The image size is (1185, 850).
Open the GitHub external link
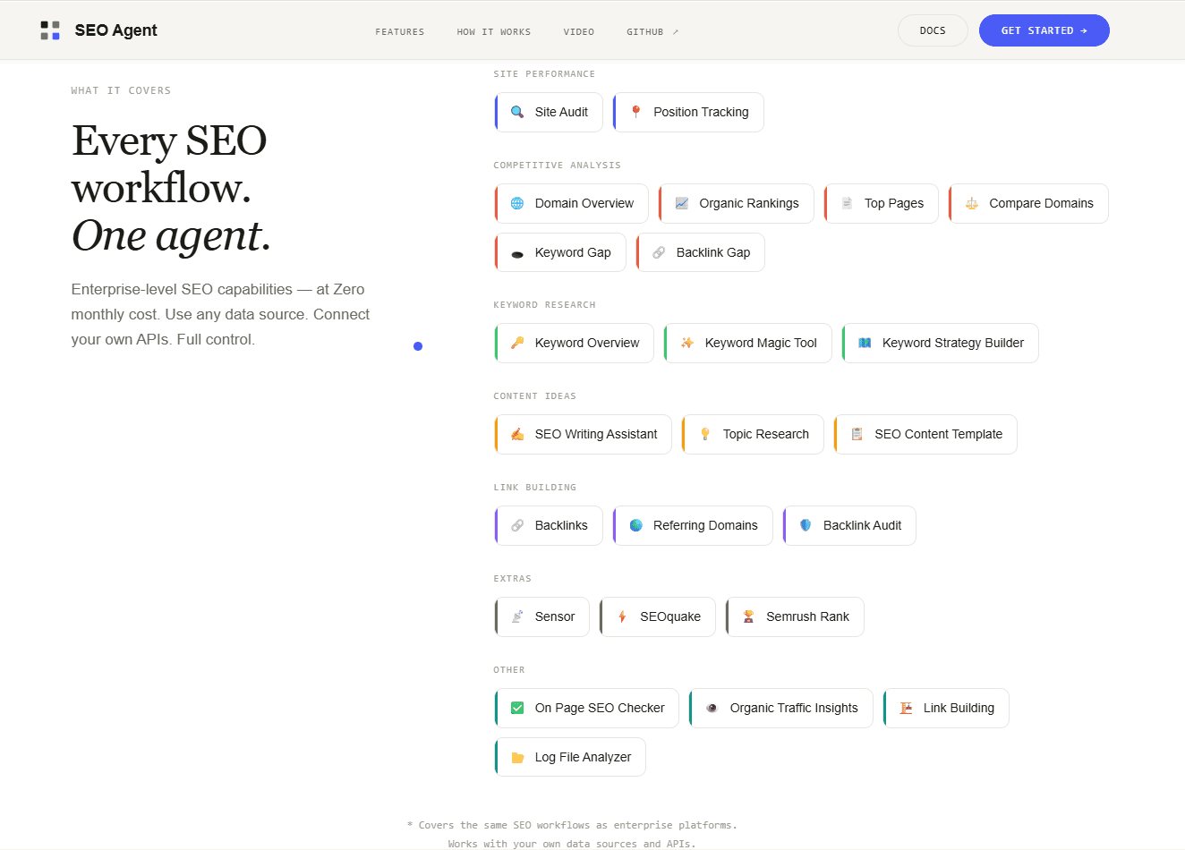(x=652, y=31)
